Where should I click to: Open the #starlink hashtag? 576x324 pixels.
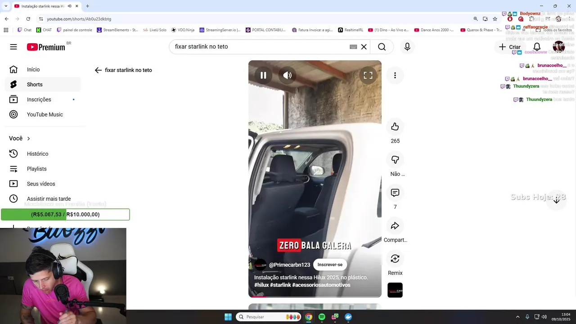[280, 285]
